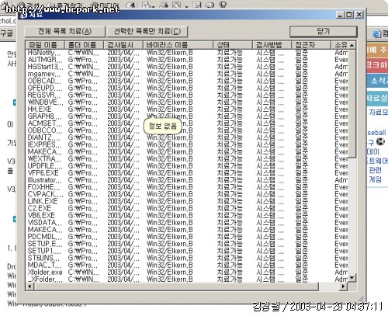
Task: Select the HGStart13... file row
Action: coord(187,67)
